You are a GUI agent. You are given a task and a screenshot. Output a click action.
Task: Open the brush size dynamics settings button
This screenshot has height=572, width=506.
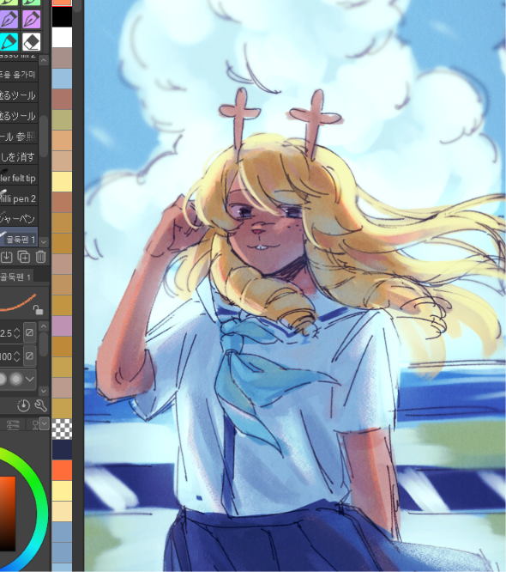click(x=29, y=332)
